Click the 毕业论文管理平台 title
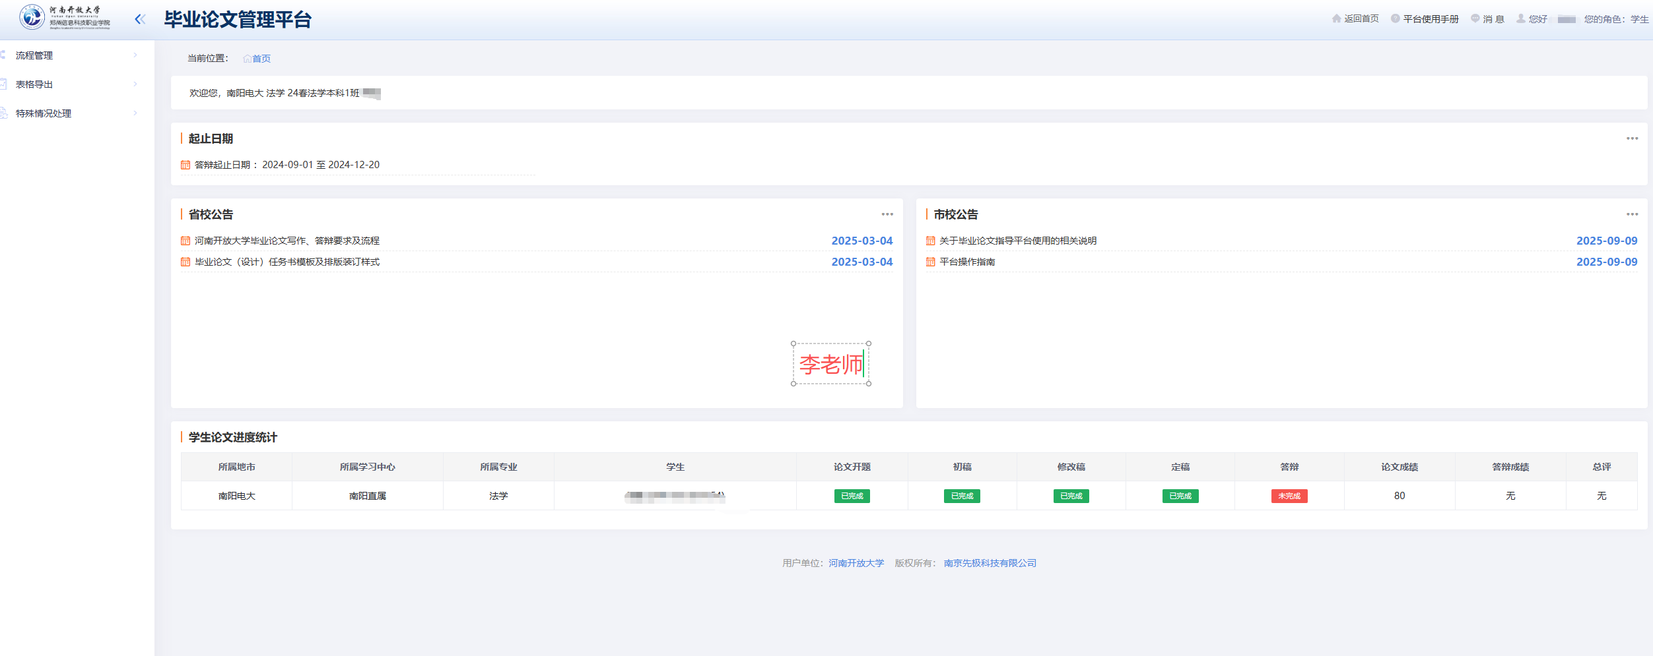This screenshot has width=1653, height=656. pos(238,20)
